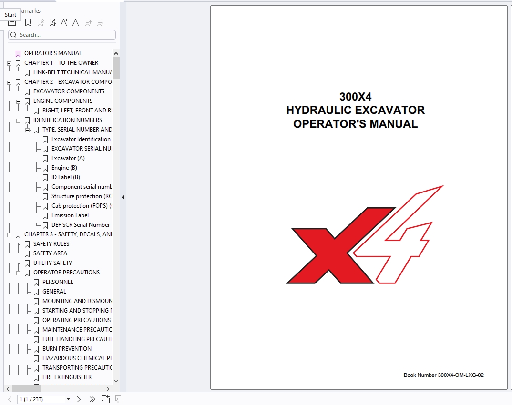512x405 pixels.
Task: Open the bookmark options menu icon
Action: [x=12, y=23]
